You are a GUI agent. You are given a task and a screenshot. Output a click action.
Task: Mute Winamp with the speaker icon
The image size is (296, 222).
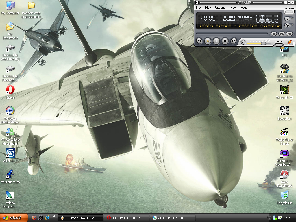click(243, 42)
